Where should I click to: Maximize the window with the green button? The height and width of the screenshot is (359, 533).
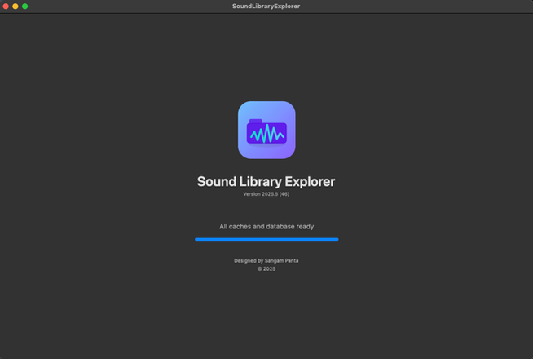tap(24, 7)
